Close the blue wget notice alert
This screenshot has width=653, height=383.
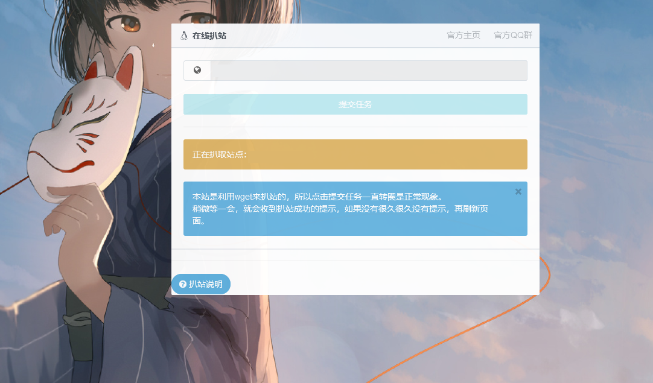click(x=518, y=192)
